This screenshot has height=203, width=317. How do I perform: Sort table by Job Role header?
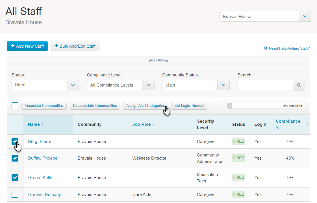point(142,124)
